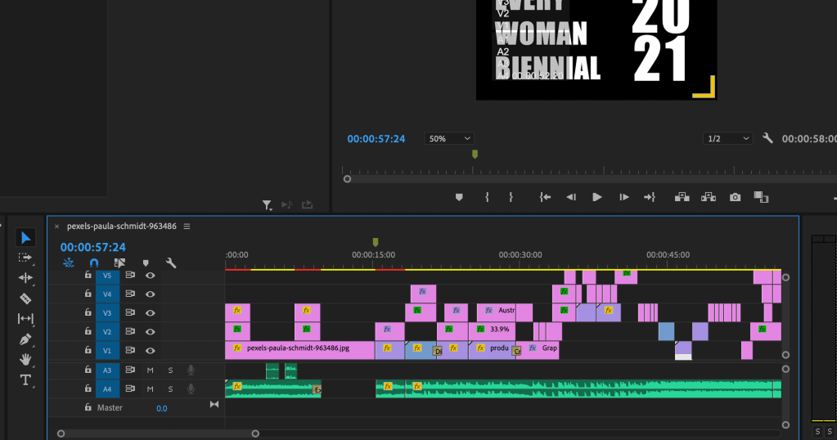837x440 pixels.
Task: Click the Export Frame camera icon
Action: tap(736, 197)
